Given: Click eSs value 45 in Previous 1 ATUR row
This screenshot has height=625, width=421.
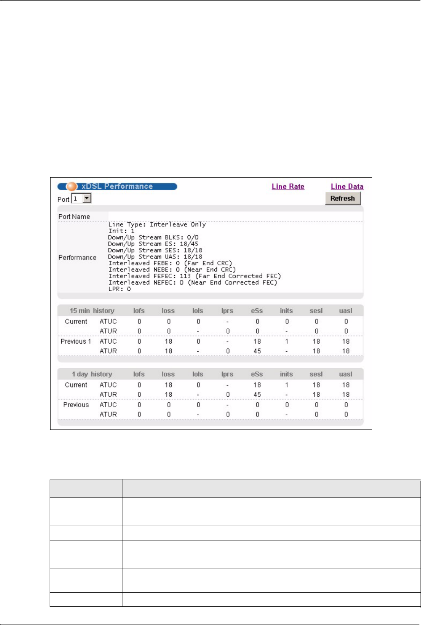Looking at the screenshot, I should pyautogui.click(x=257, y=351).
